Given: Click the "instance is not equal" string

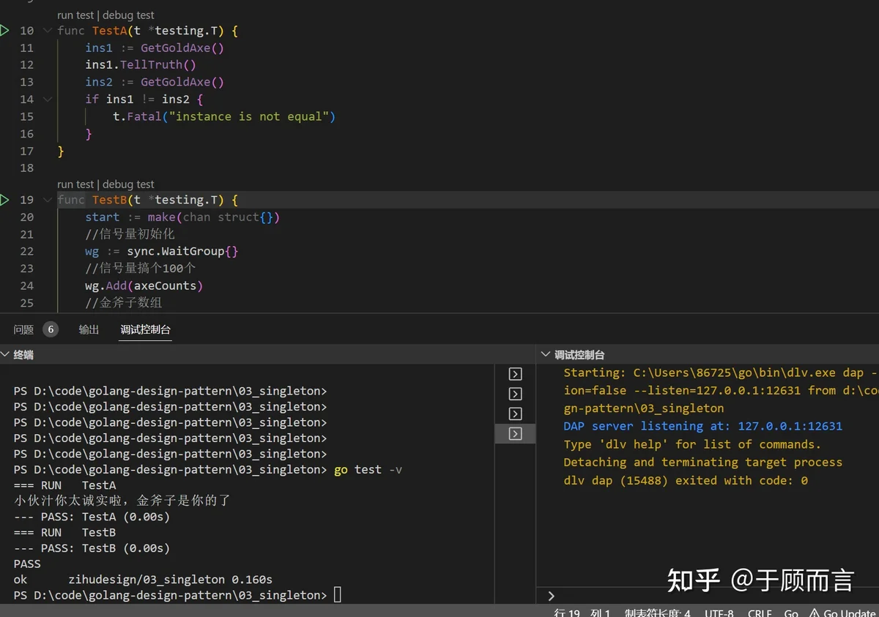Looking at the screenshot, I should [249, 116].
